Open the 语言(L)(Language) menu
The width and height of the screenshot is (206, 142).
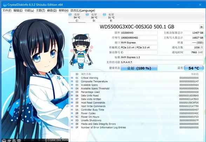tap(83, 11)
